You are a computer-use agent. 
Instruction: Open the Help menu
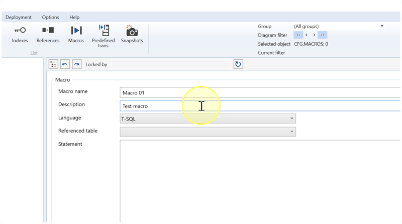point(74,17)
